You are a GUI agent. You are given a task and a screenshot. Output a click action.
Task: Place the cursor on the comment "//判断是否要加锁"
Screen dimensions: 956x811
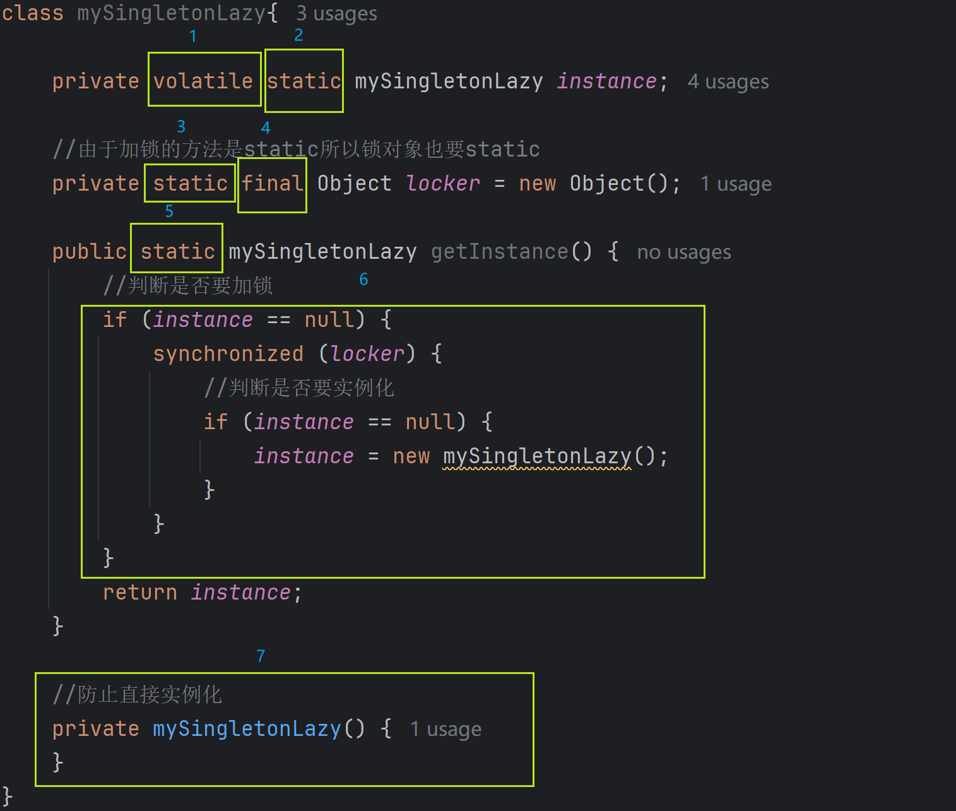(x=188, y=285)
